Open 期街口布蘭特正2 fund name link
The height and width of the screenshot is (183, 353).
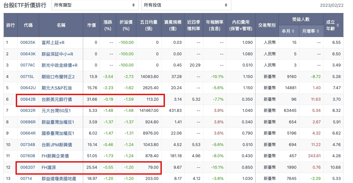[x=58, y=77]
